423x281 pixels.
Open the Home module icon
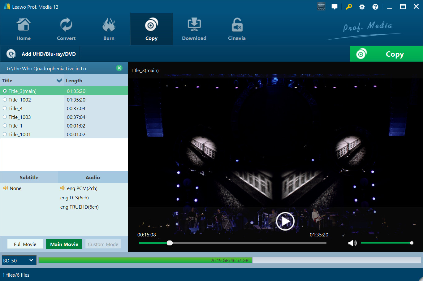[x=24, y=25]
